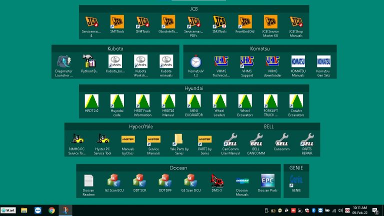384x216 pixels.
Task: Click the taskbar clock showing 10:11 AM
Action: (359, 210)
